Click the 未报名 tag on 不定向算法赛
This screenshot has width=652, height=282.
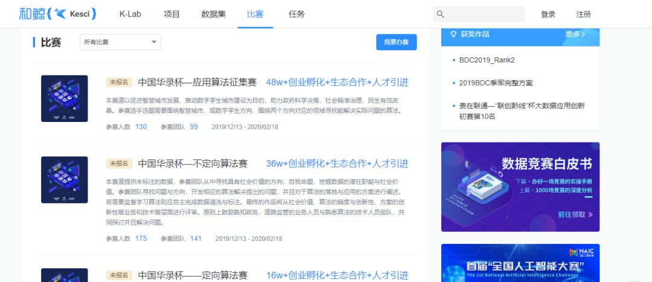click(119, 164)
